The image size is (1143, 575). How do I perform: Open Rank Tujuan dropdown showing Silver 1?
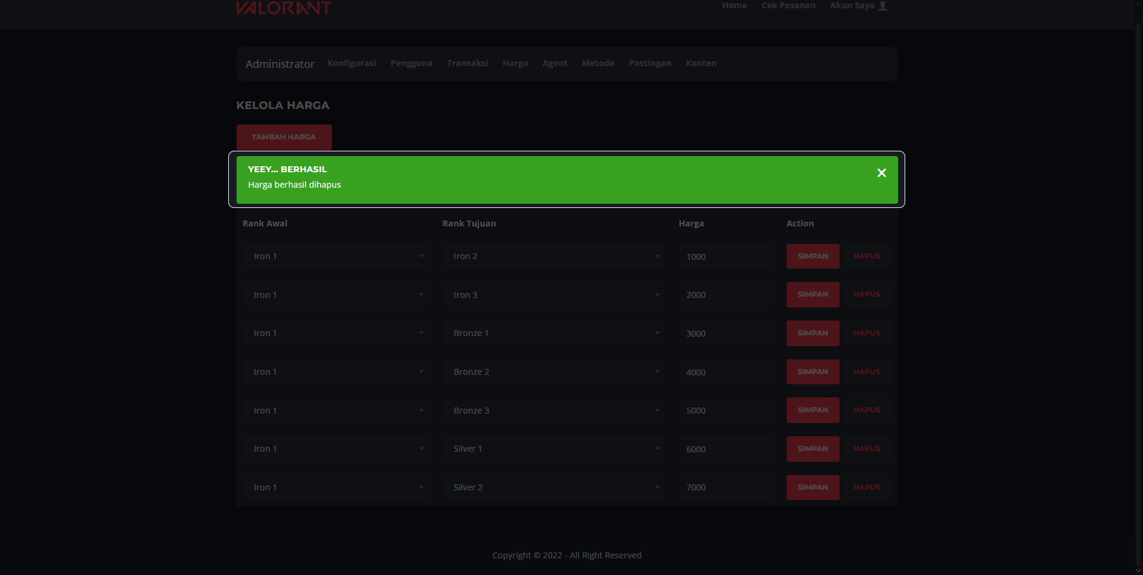point(554,449)
